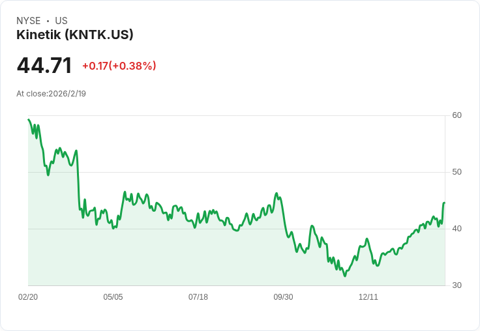Click the chart's lowest point near 32
The width and height of the screenshot is (480, 331).
pos(345,276)
